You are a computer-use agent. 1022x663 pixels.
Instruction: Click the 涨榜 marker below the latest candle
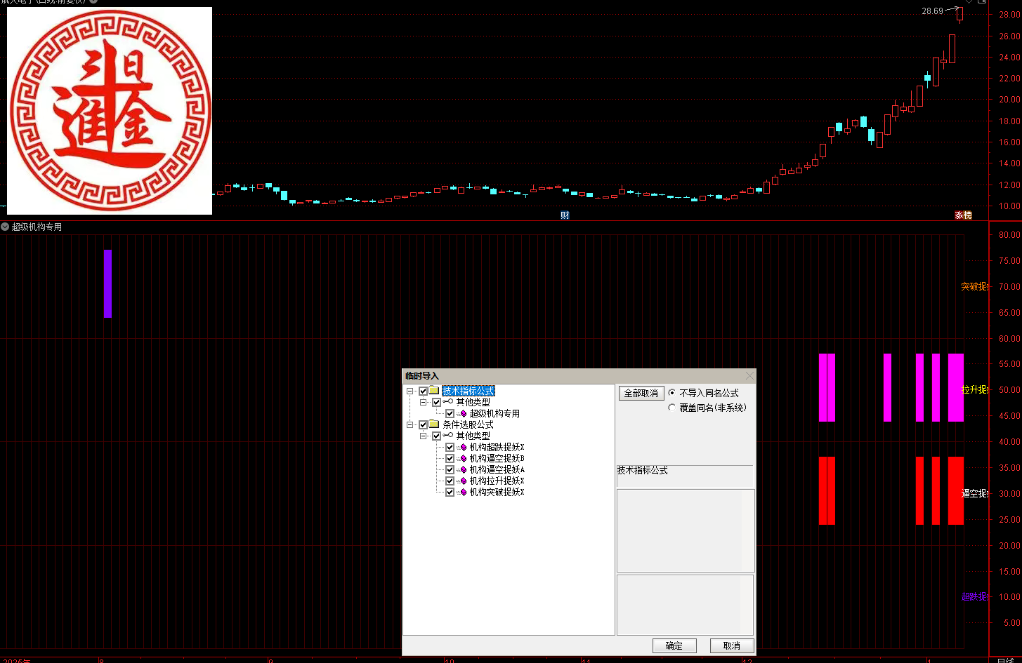click(x=963, y=215)
